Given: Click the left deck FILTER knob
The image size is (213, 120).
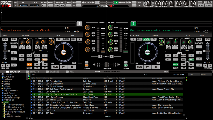Looking at the screenshot, I should pos(51,42).
